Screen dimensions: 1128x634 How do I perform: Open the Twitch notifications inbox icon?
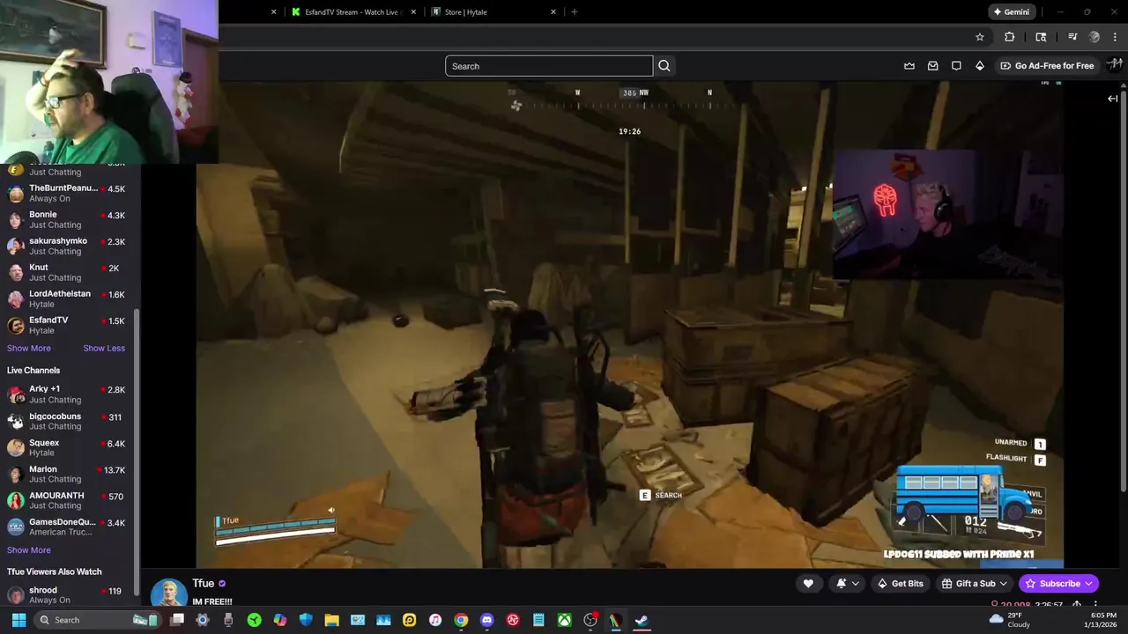coord(932,66)
